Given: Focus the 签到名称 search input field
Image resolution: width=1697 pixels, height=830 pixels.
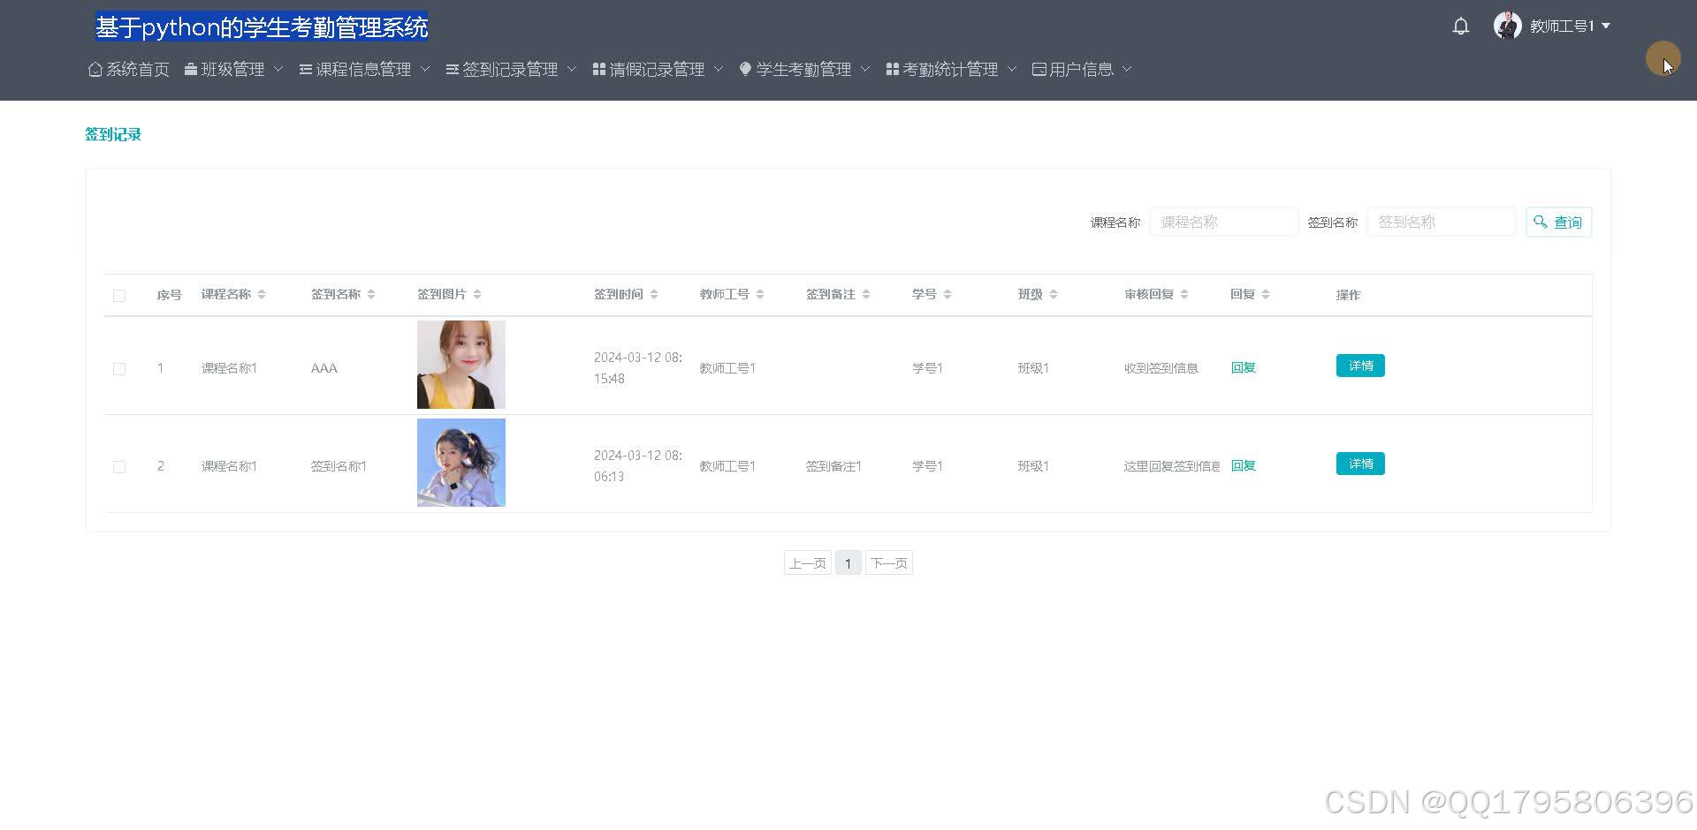Looking at the screenshot, I should (1442, 223).
